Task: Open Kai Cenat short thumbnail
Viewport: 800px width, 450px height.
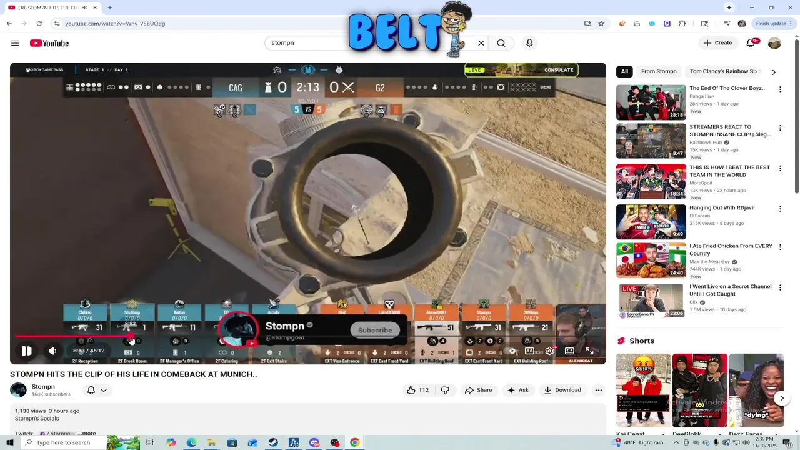Action: click(x=643, y=391)
